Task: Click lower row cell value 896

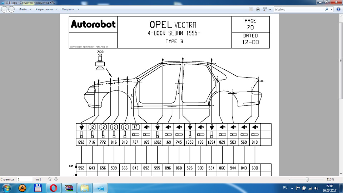Action: (168, 168)
